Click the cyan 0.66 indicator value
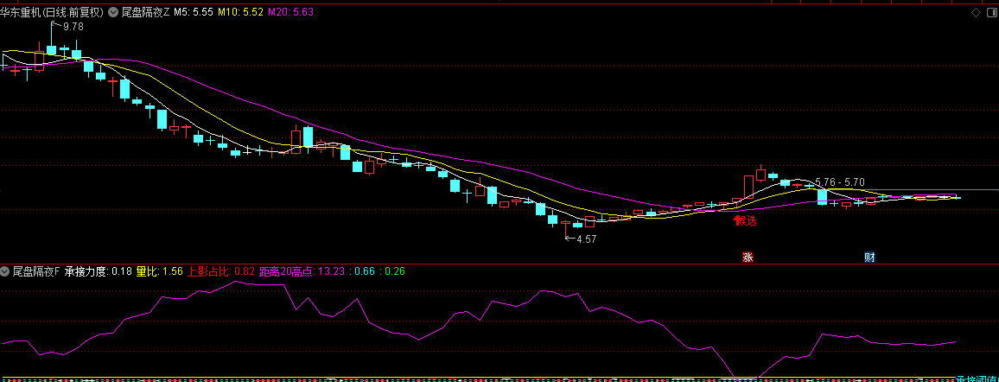 point(365,272)
